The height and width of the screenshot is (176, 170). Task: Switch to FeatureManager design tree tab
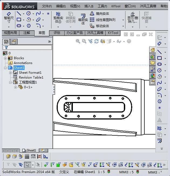click(x=6, y=42)
